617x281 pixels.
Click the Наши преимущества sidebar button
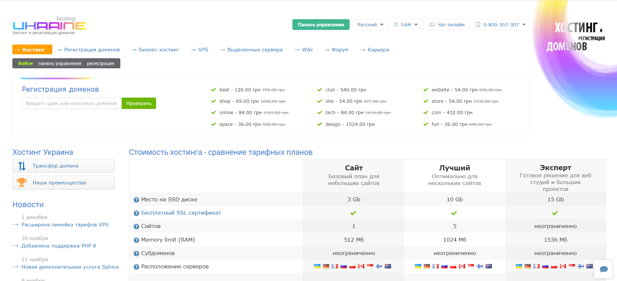63,183
